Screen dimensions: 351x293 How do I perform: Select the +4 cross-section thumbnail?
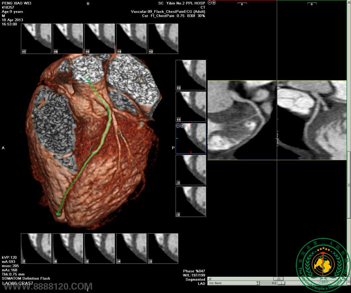(x=131, y=39)
